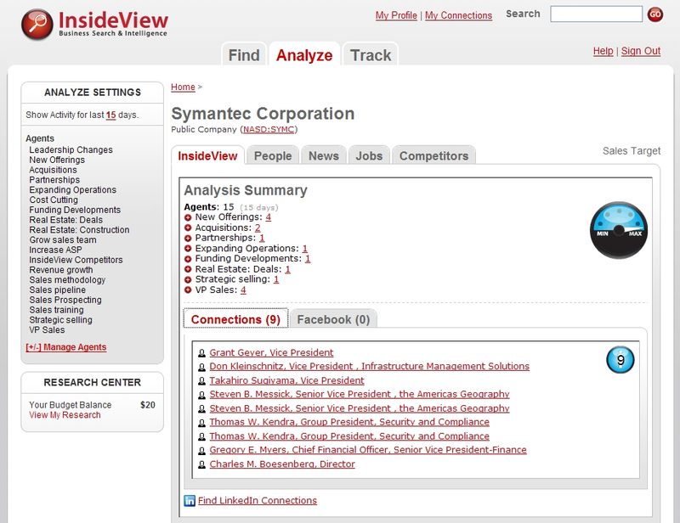The height and width of the screenshot is (523, 680).
Task: Click the LinkedIn icon near Find LinkedIn Connections
Action: pyautogui.click(x=190, y=500)
